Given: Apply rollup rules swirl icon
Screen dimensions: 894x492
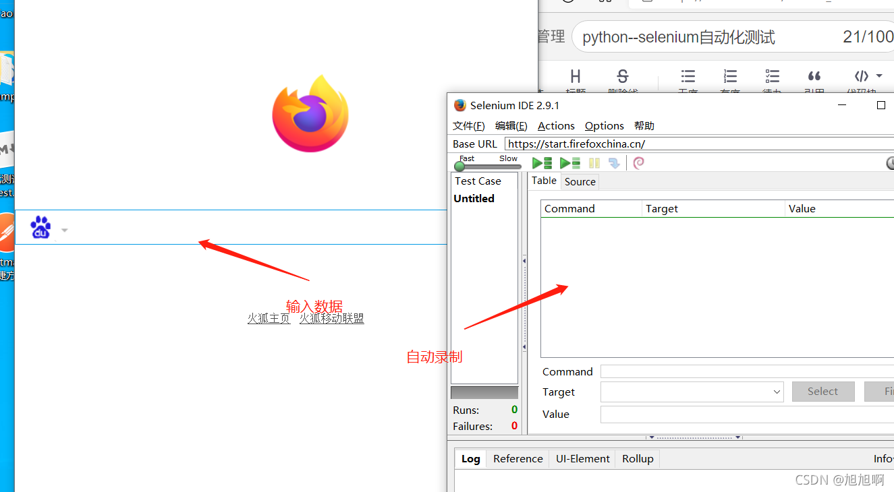Looking at the screenshot, I should pyautogui.click(x=638, y=162).
